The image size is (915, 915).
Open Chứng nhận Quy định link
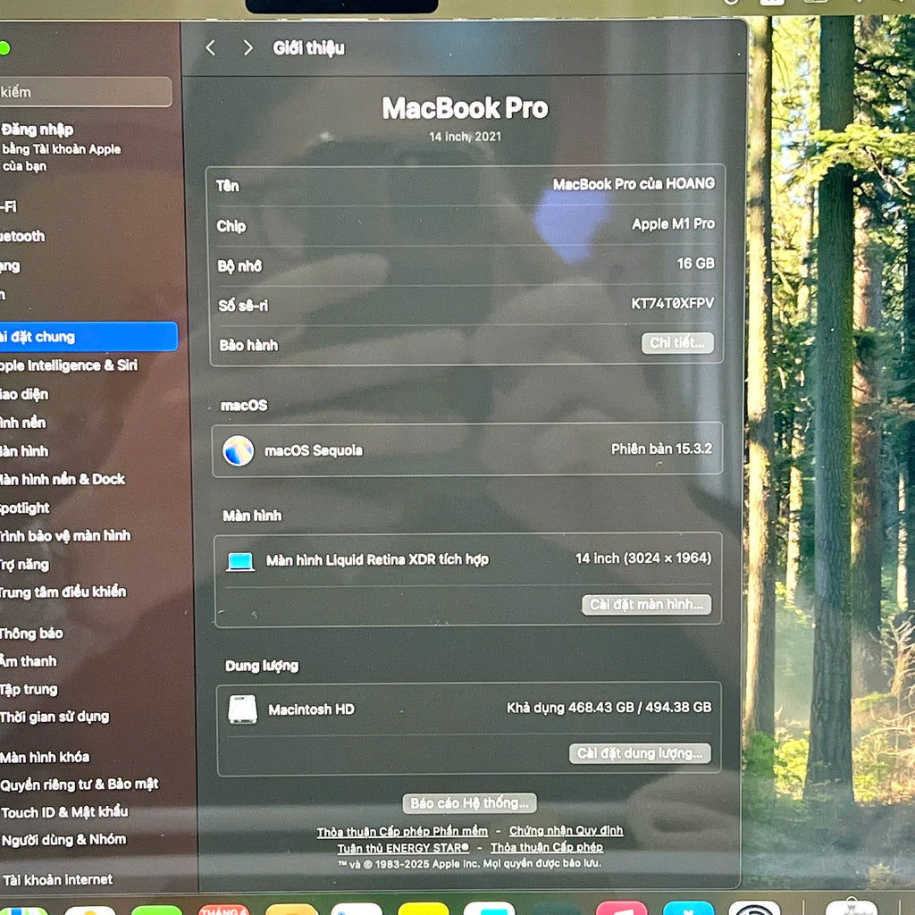[x=566, y=830]
